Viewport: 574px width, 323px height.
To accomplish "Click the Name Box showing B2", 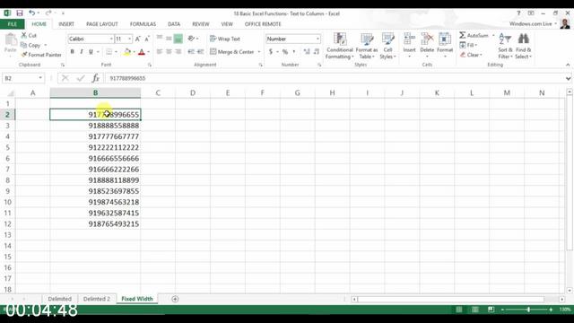I will [x=23, y=78].
